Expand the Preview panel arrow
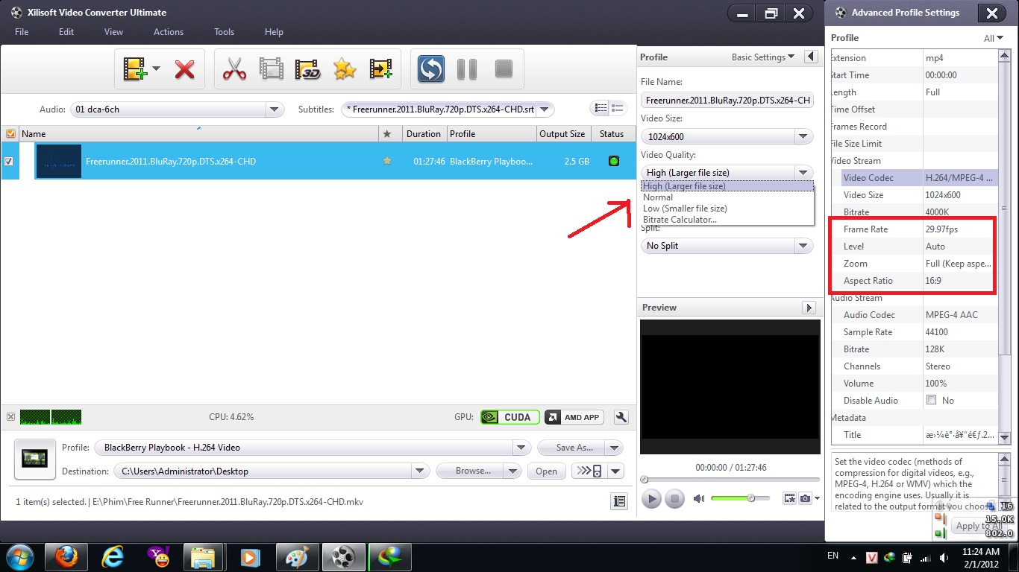This screenshot has width=1019, height=572. coord(808,308)
